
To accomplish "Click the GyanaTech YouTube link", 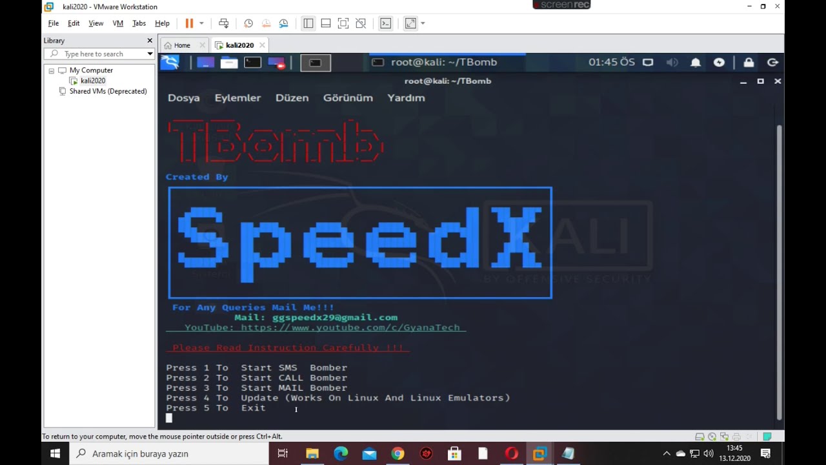I will [x=350, y=327].
